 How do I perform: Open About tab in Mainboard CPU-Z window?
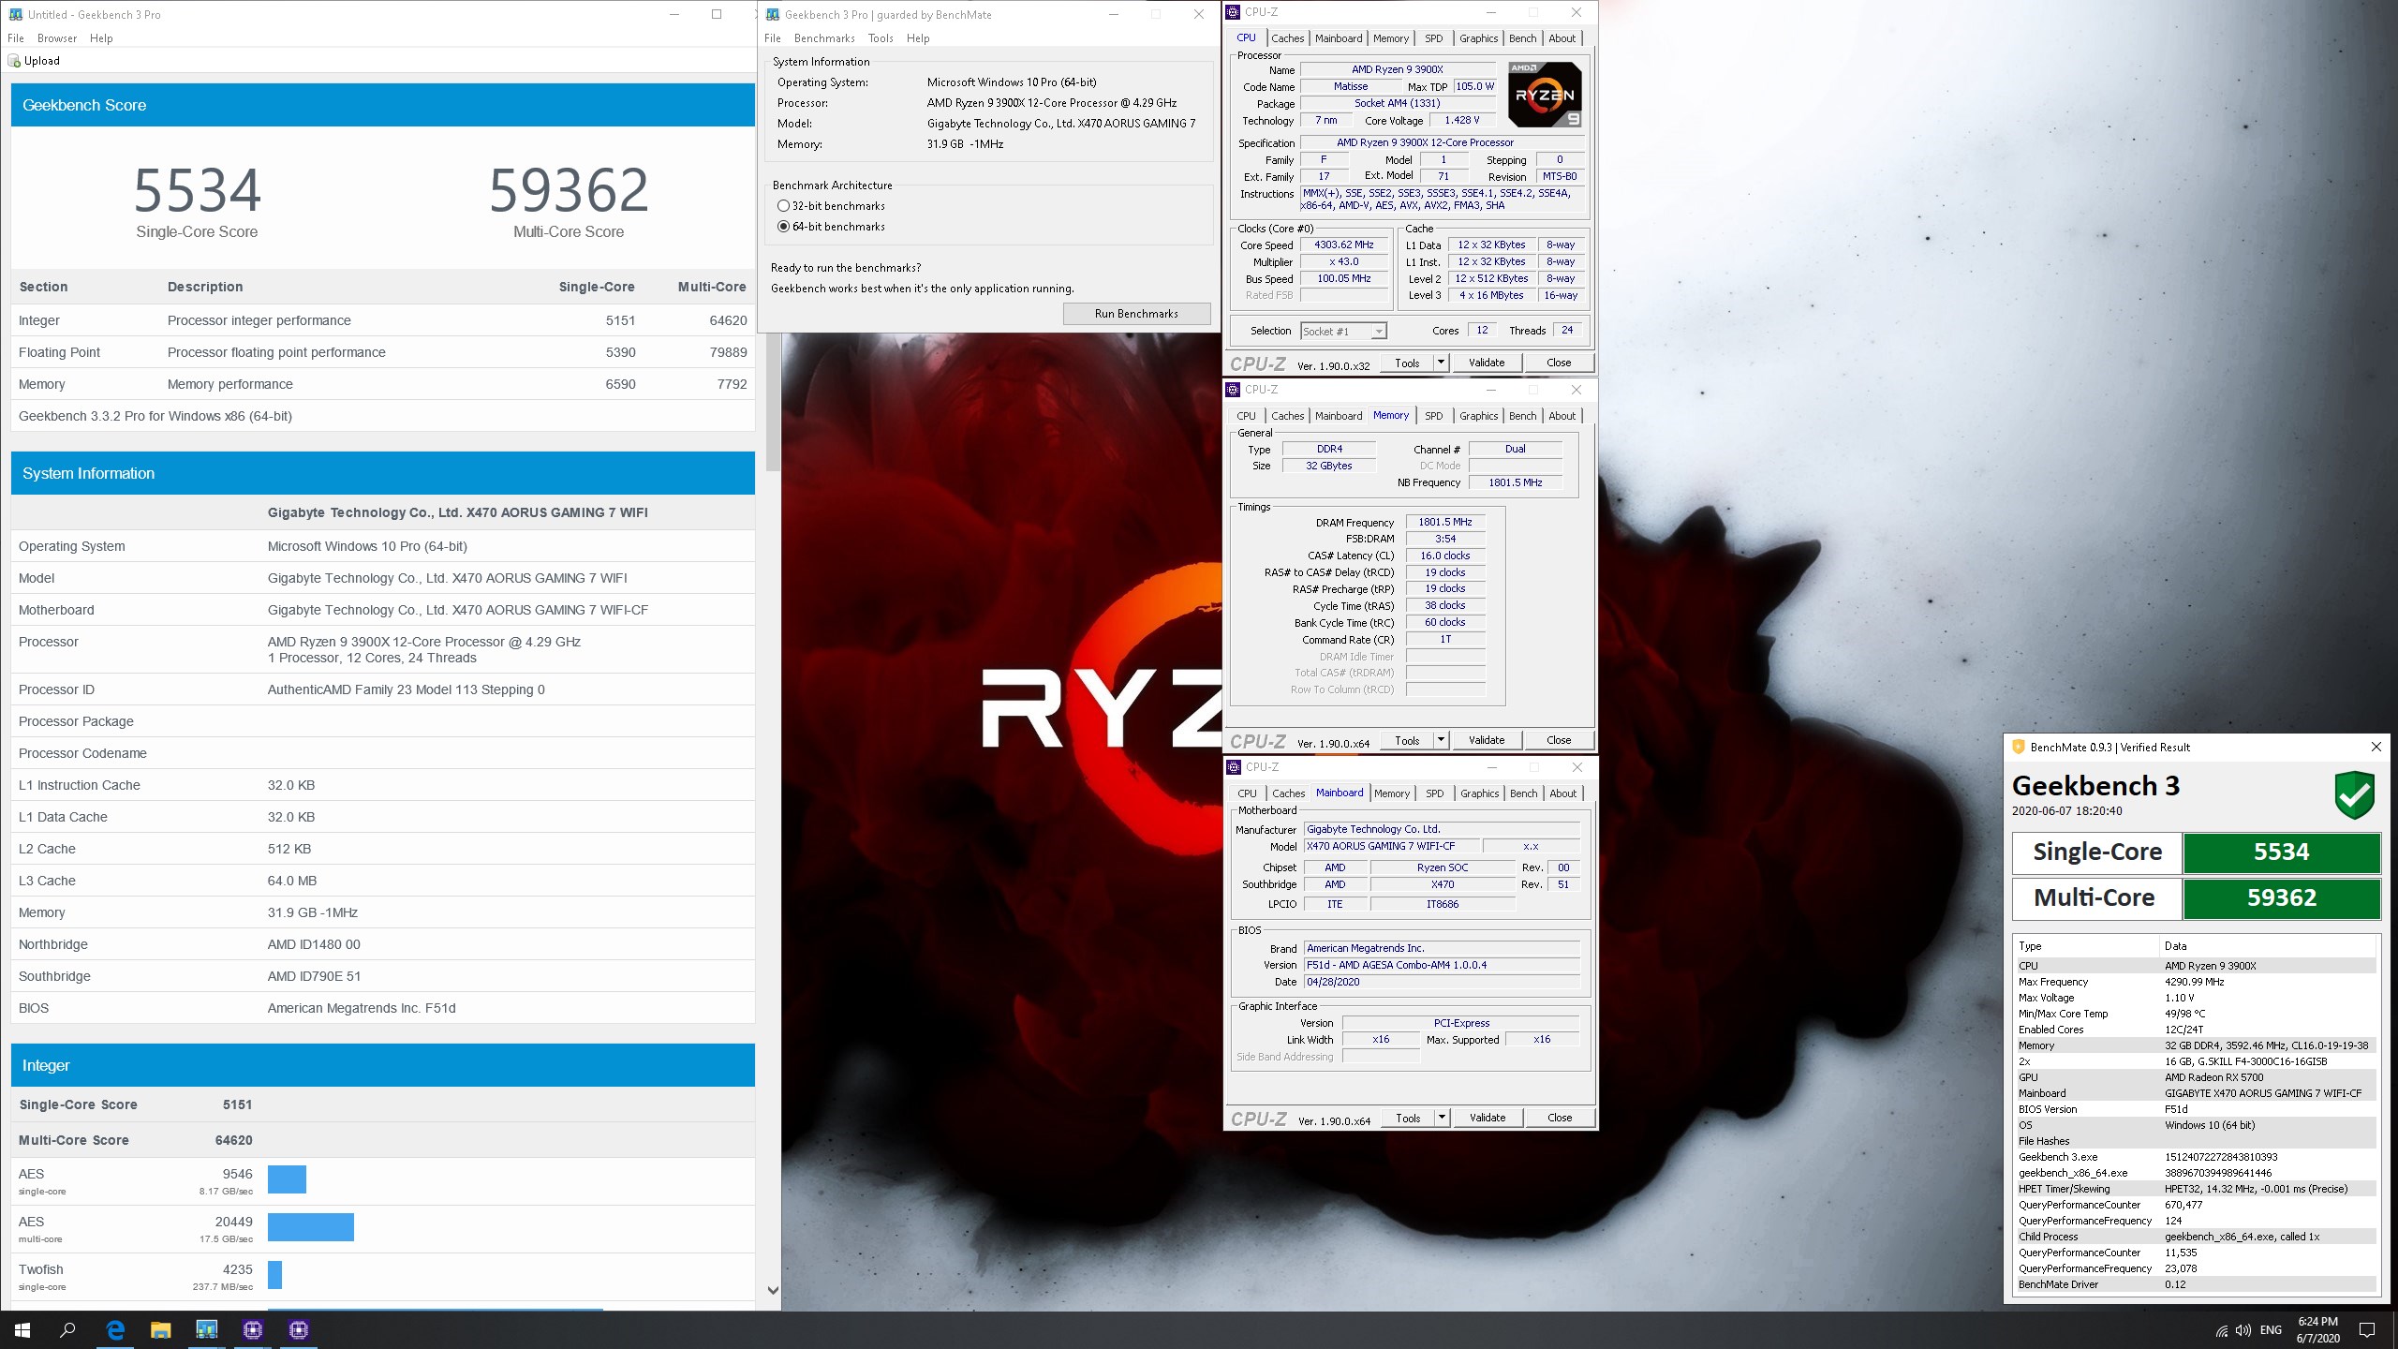pyautogui.click(x=1562, y=793)
